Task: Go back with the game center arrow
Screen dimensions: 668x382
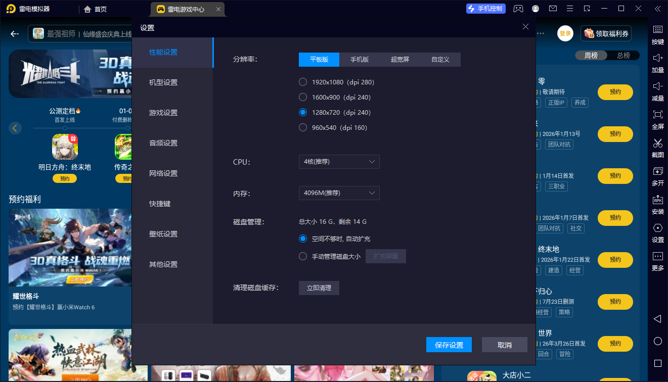Action: (15, 34)
